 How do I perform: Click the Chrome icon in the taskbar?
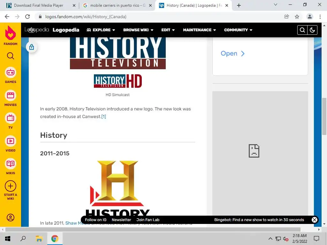pyautogui.click(x=55, y=239)
